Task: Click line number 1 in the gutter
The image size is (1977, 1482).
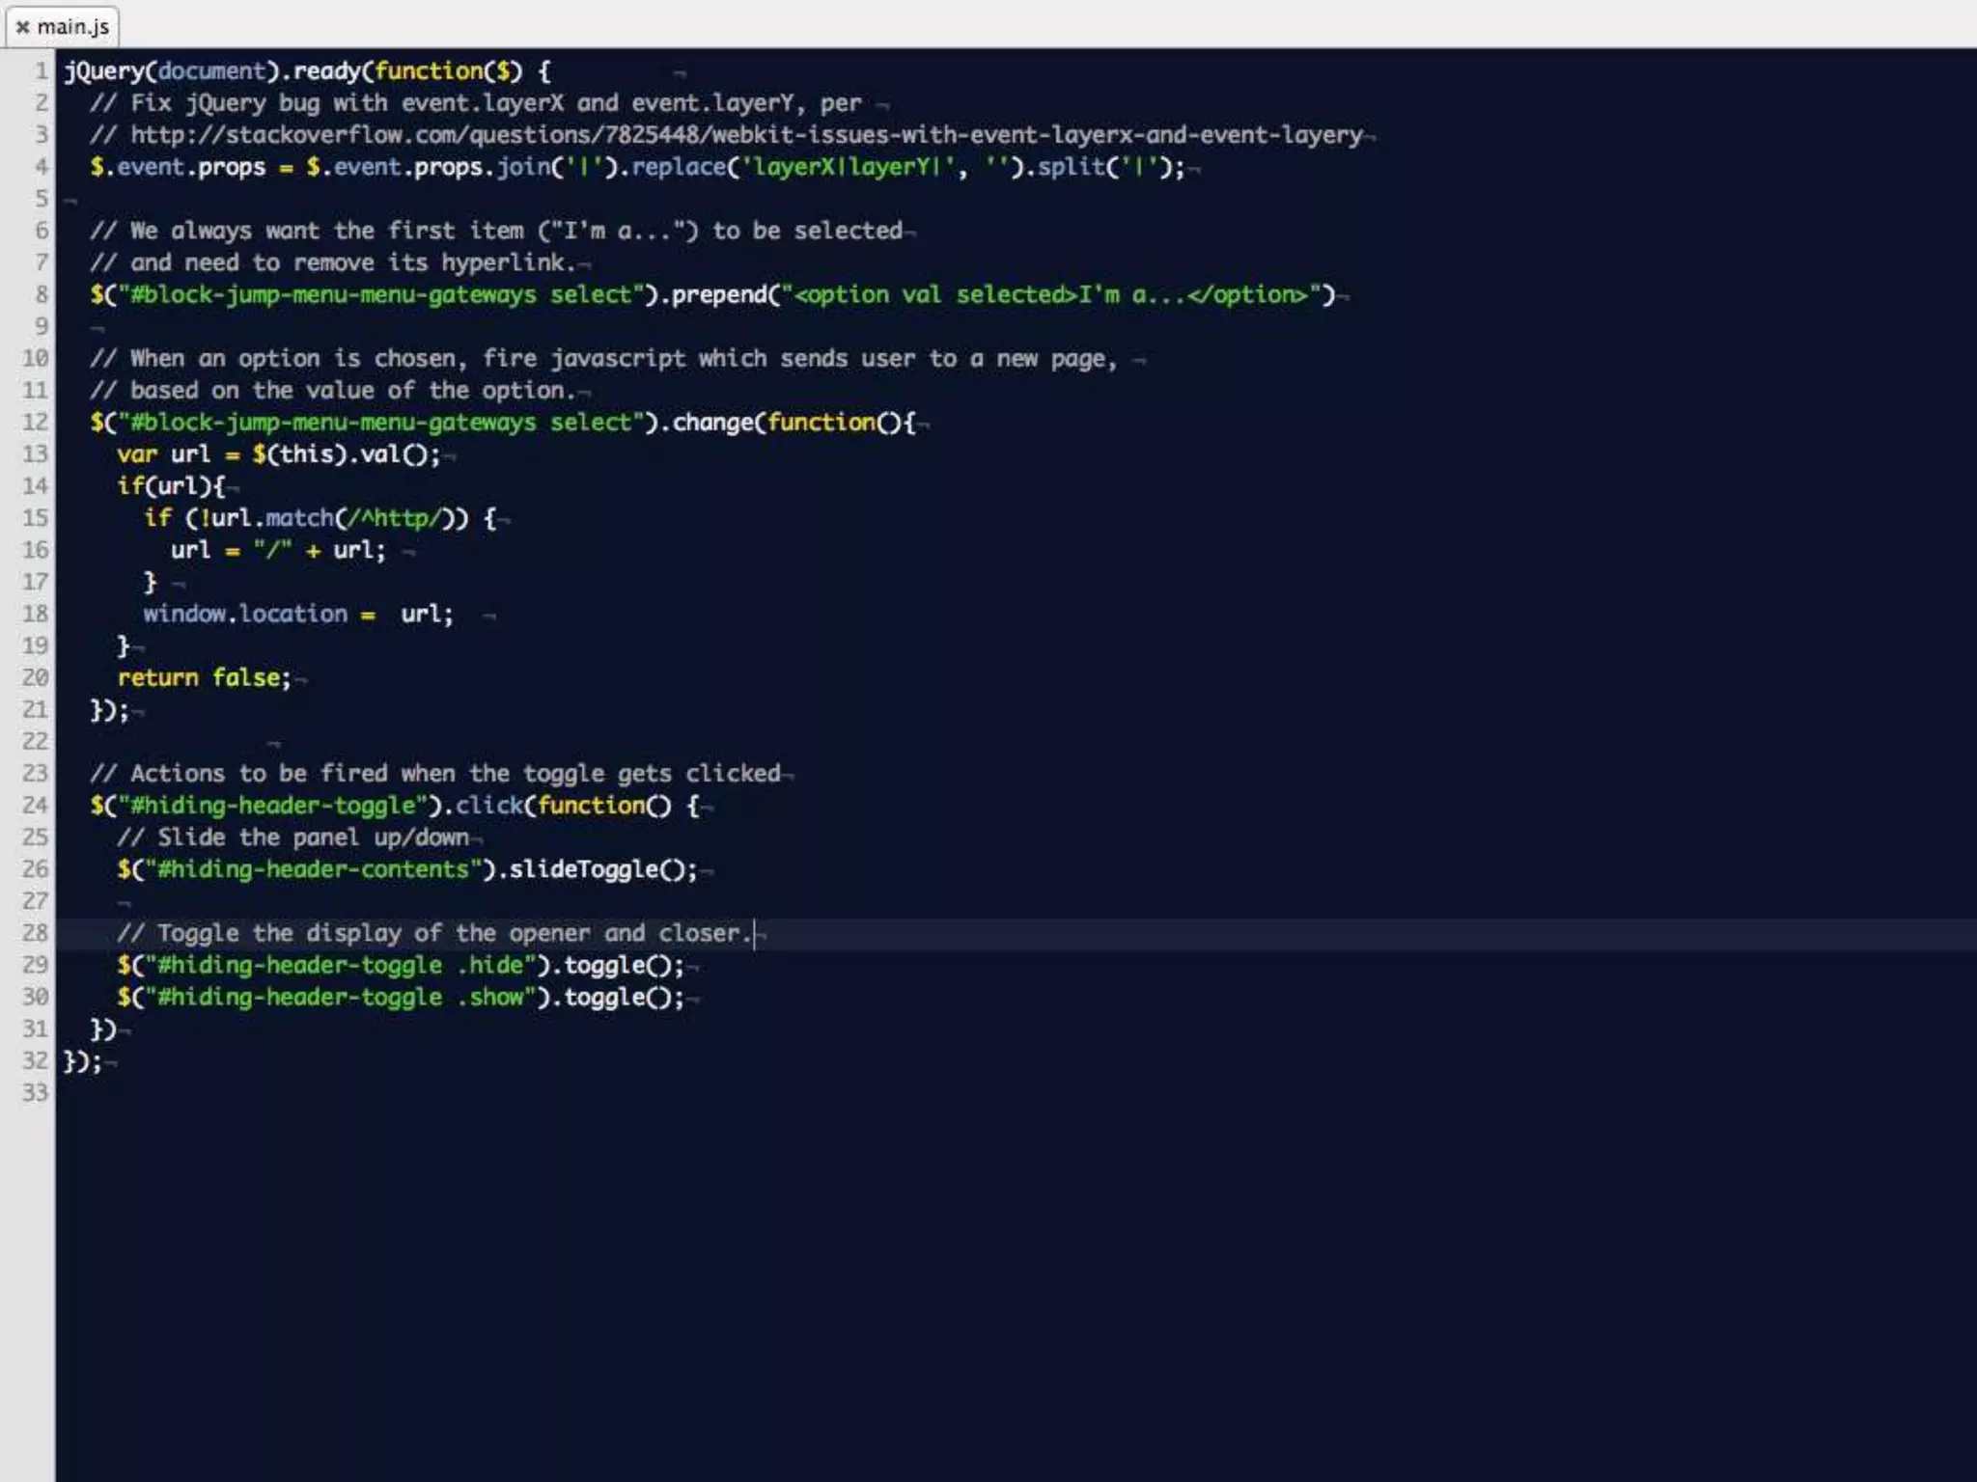Action: pyautogui.click(x=41, y=70)
